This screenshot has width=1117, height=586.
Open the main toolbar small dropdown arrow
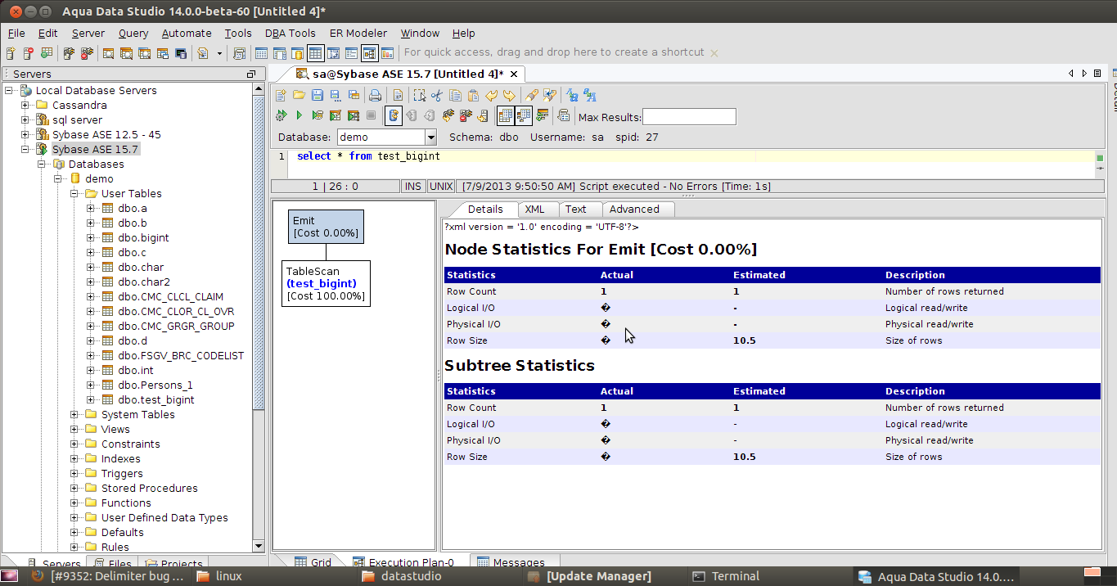click(x=219, y=53)
